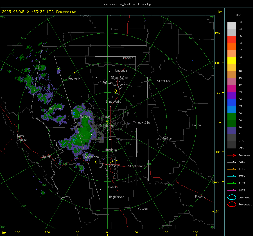The width and height of the screenshot is (253, 236).
Task: Click the green 31JP arrow icon
Action: coord(232,183)
